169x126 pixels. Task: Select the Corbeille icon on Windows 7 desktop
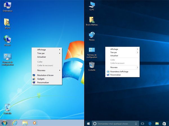tap(7, 109)
